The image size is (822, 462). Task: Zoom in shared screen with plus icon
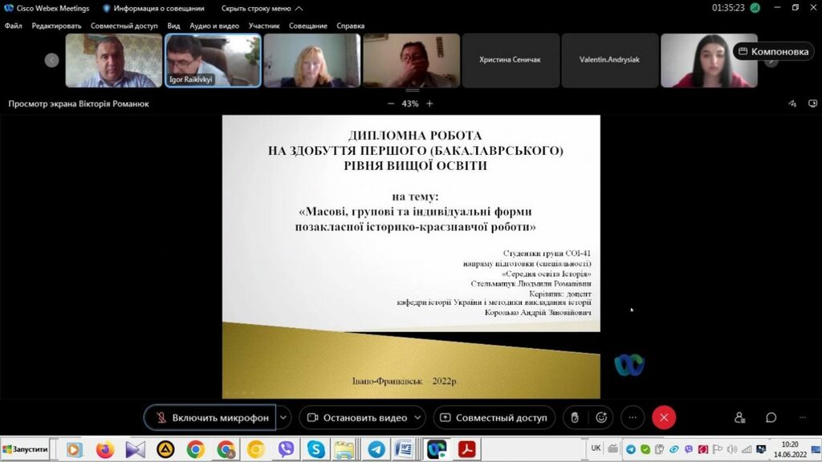(429, 103)
